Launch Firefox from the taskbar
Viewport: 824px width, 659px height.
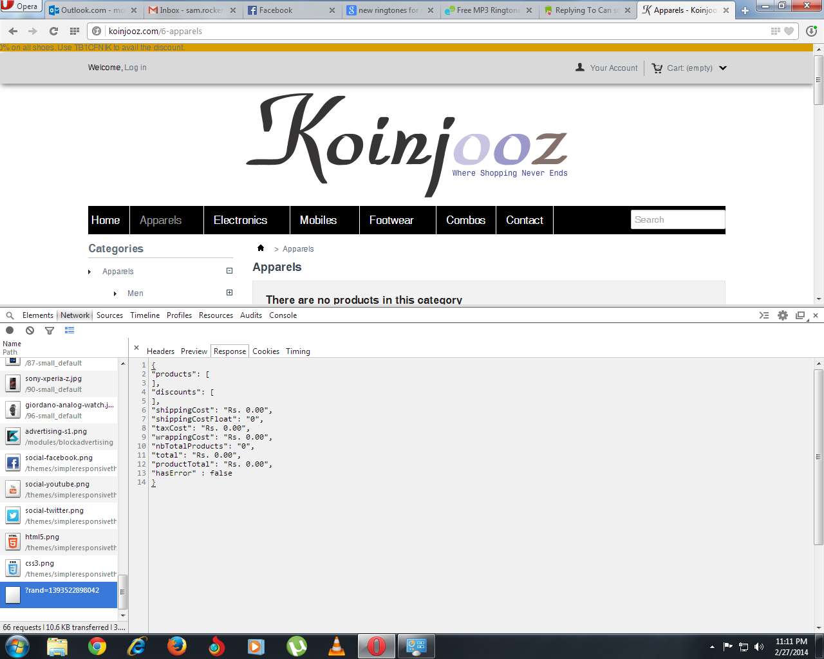coord(176,646)
